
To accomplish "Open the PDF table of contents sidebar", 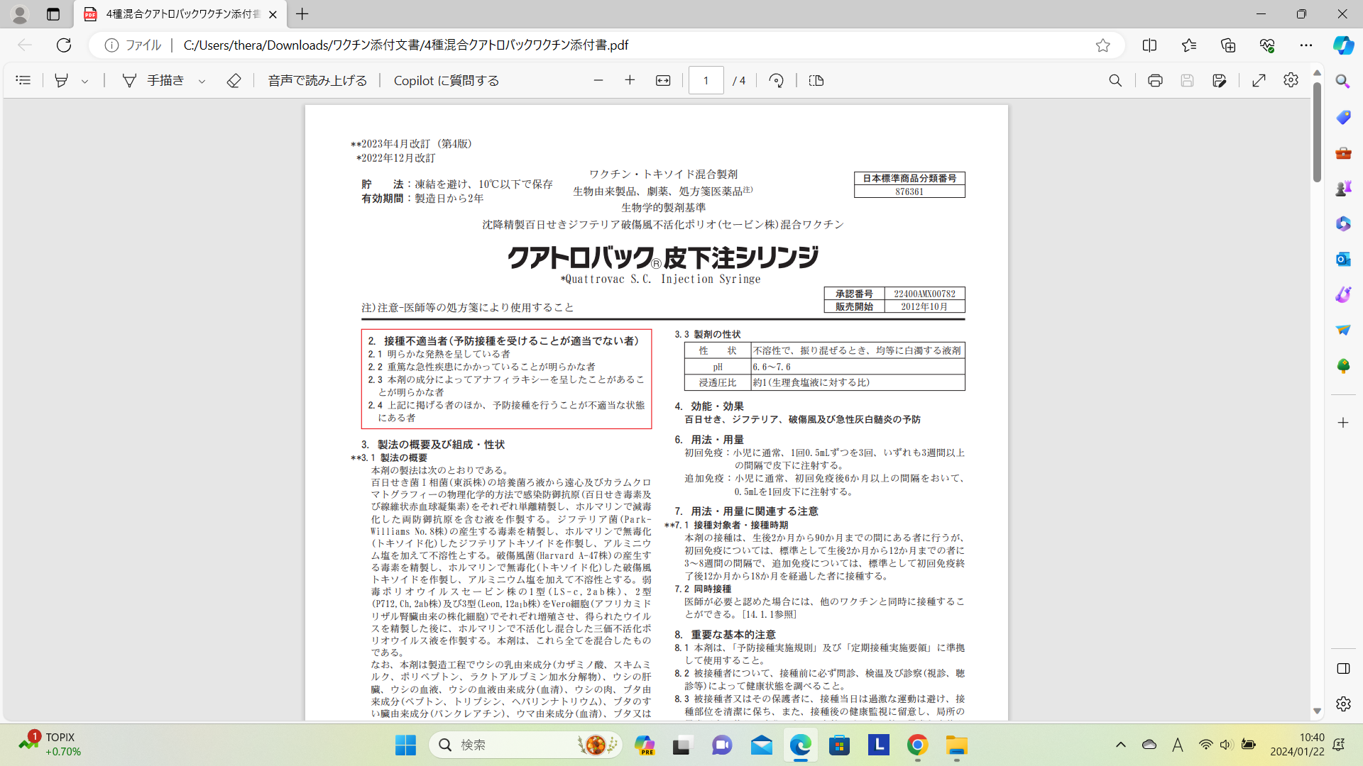I will click(23, 80).
